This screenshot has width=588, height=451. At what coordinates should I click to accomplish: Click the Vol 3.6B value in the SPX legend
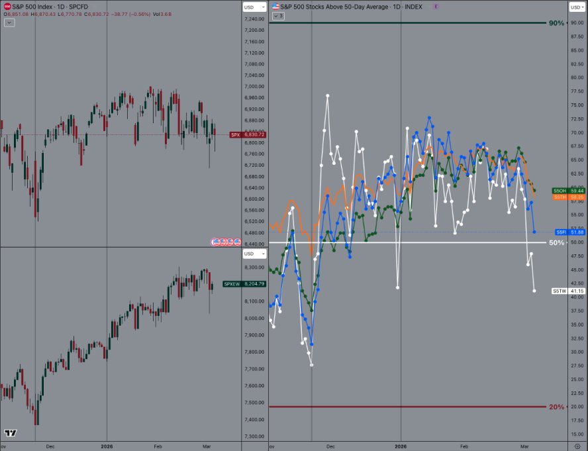(162, 15)
